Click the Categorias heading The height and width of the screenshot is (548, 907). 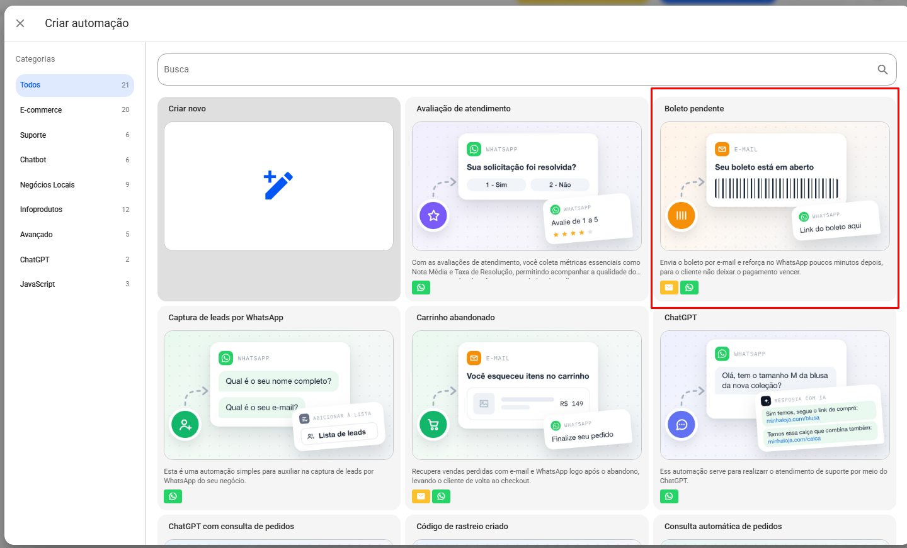click(35, 59)
